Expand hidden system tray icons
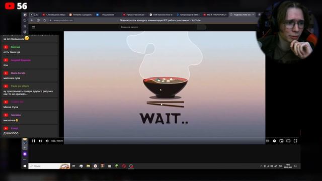322x181 pixels. [261, 166]
